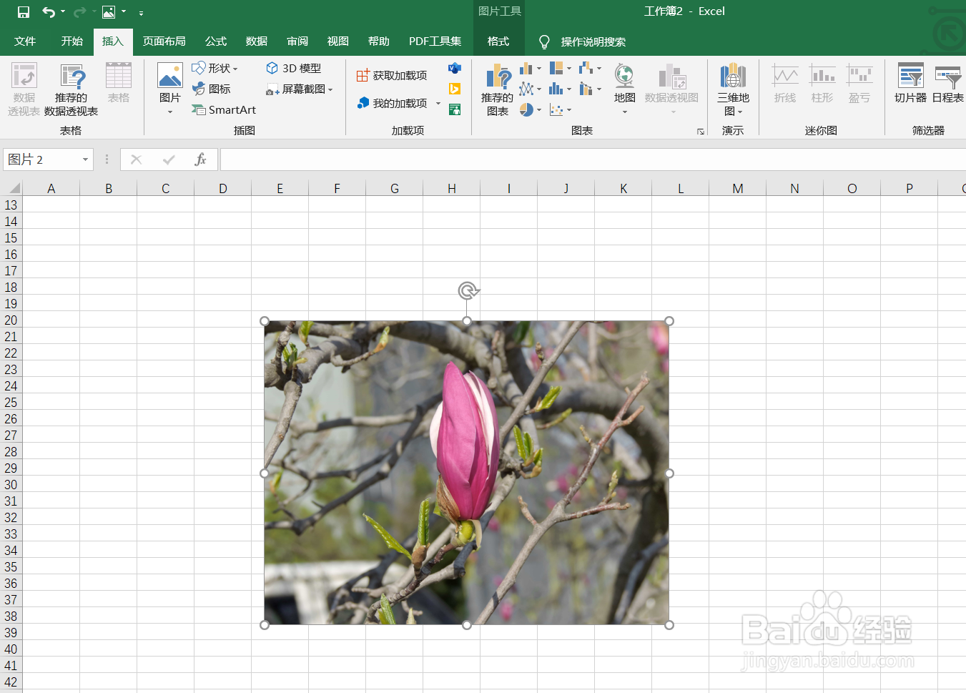Screen dimensions: 966x693
Task: Open Recommended Charts
Action: (x=497, y=89)
